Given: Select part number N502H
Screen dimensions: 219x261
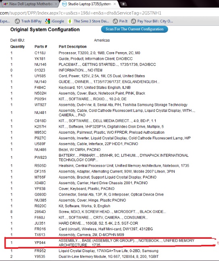Looking at the screenshot, I should click(x=40, y=93).
